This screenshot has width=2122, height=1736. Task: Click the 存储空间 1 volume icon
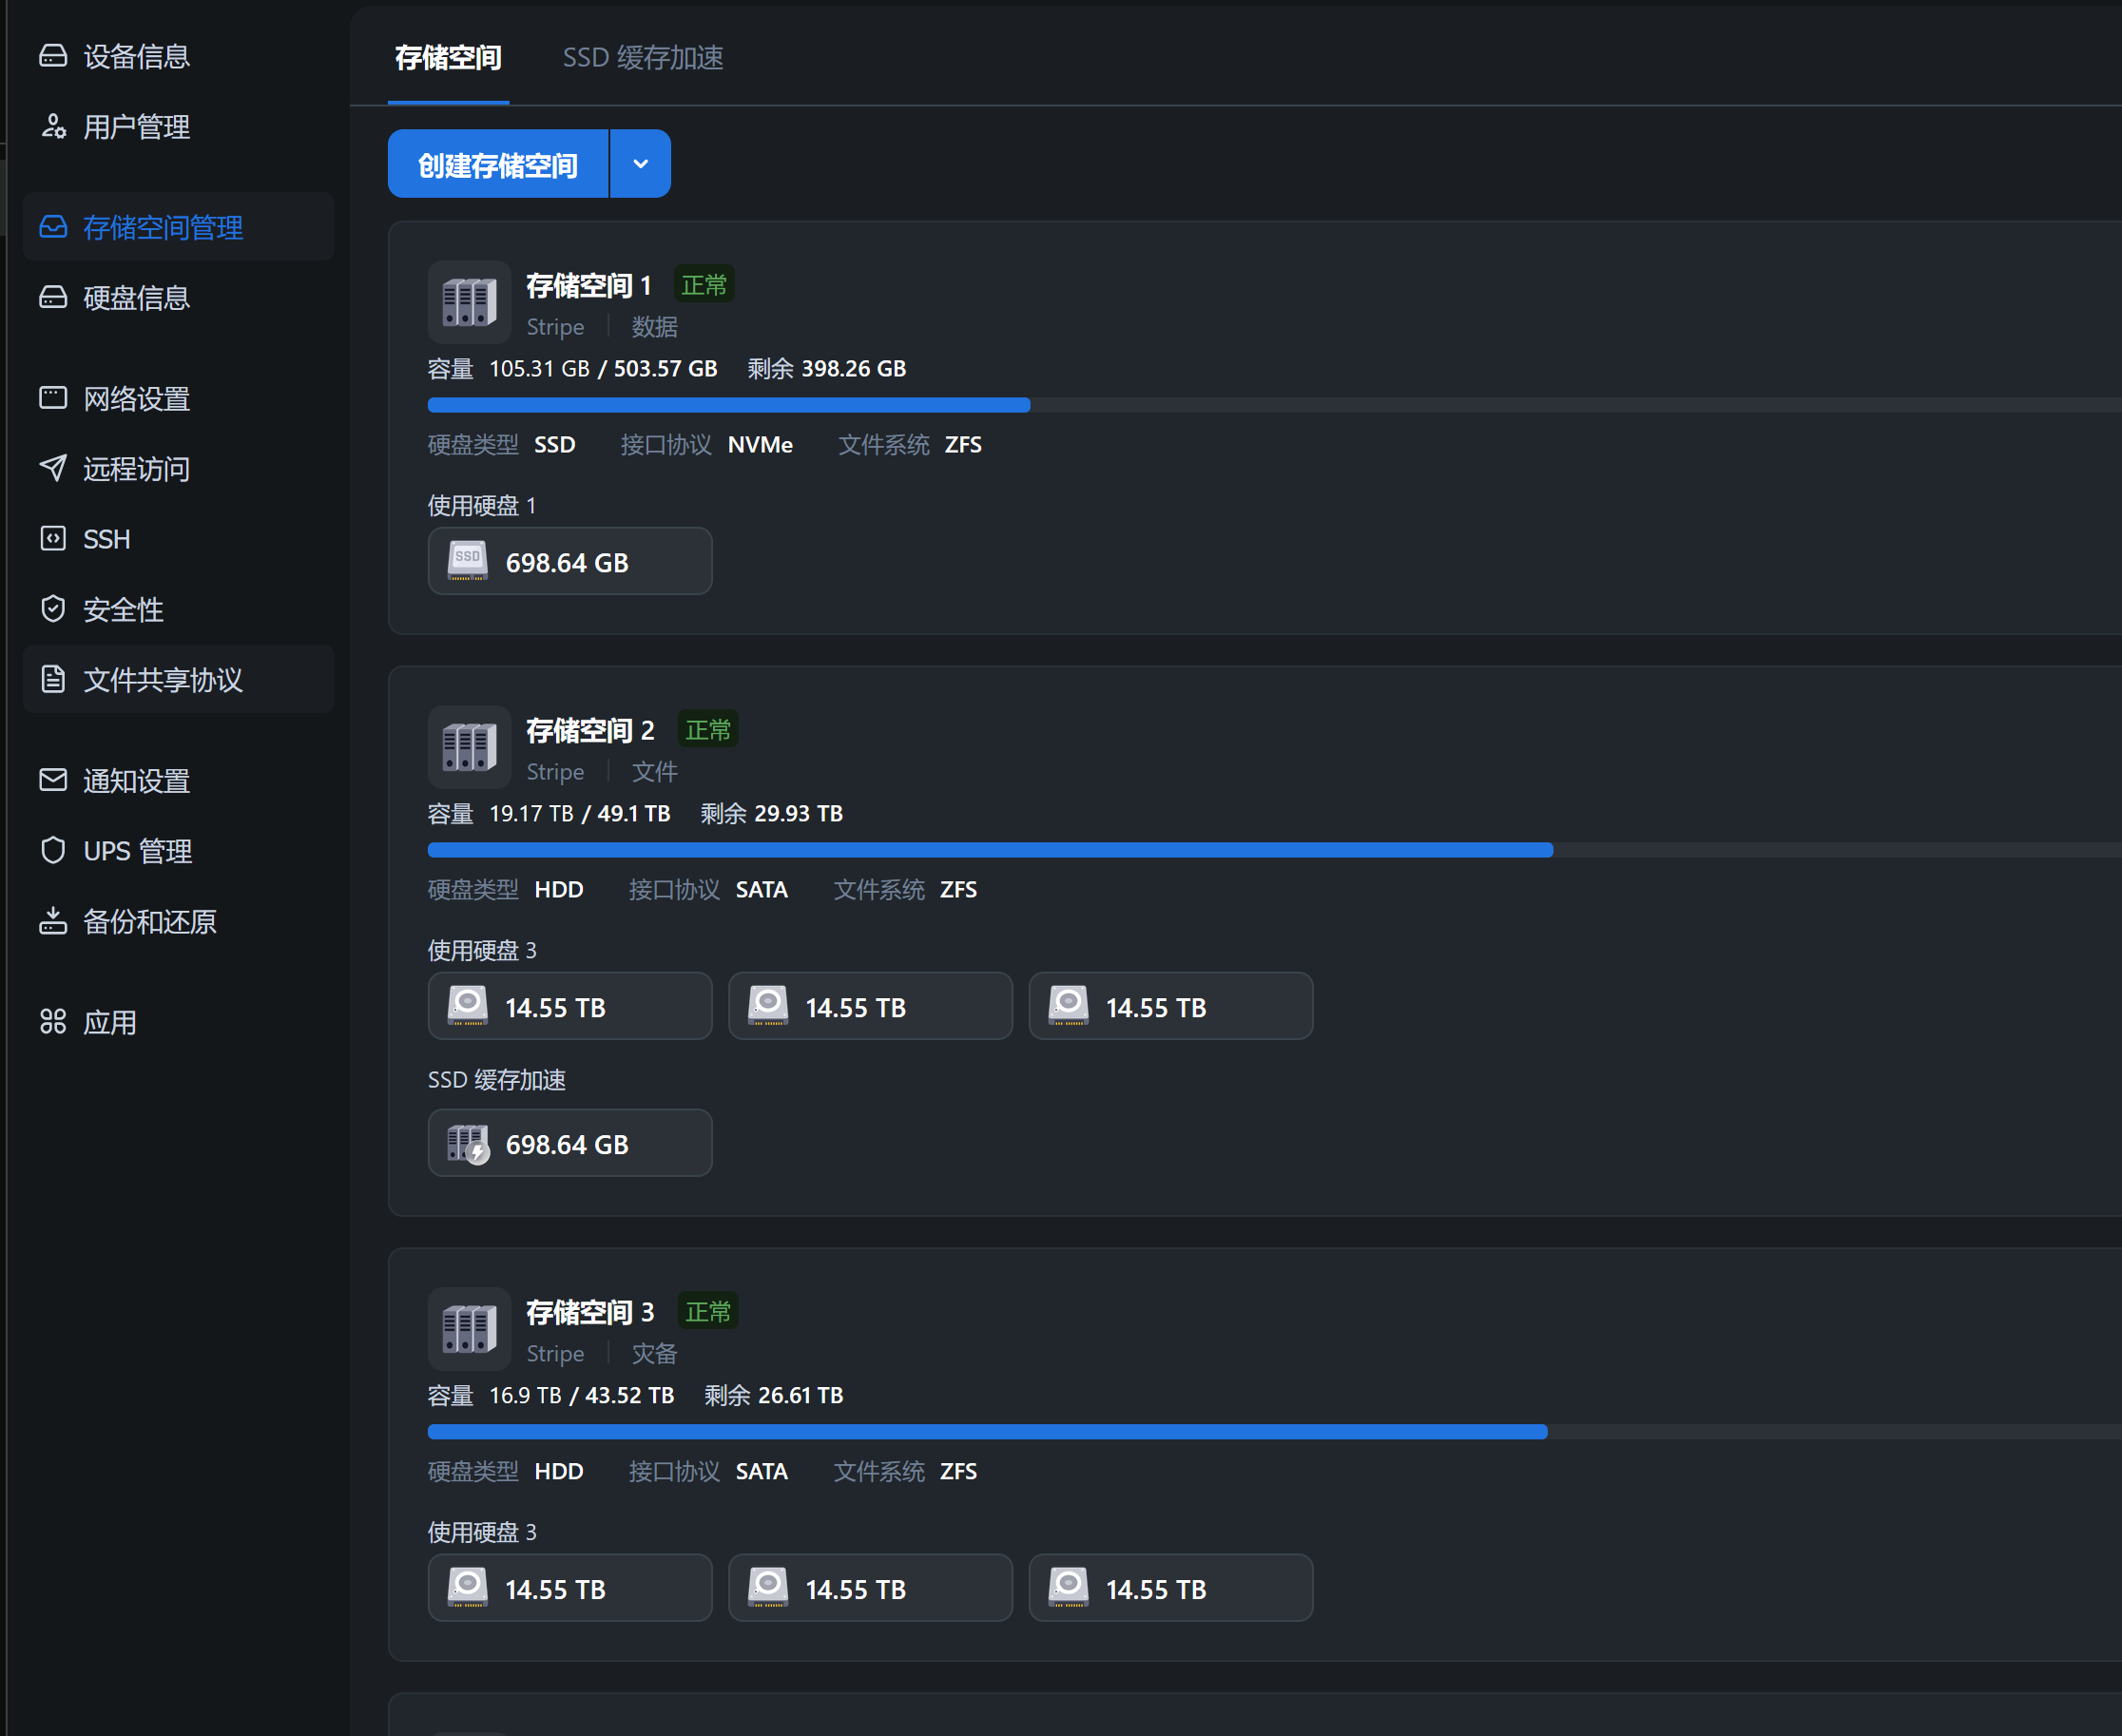pyautogui.click(x=469, y=302)
